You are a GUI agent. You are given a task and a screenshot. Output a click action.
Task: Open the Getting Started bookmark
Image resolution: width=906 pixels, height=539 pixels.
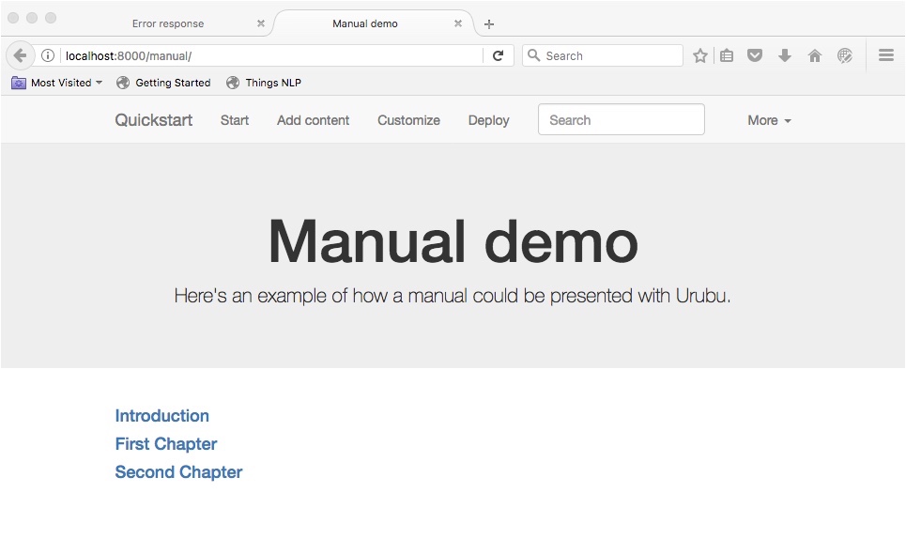coord(163,83)
